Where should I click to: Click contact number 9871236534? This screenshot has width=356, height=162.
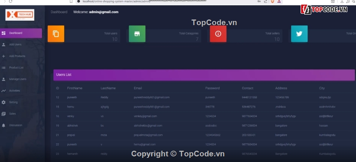(x=249, y=126)
